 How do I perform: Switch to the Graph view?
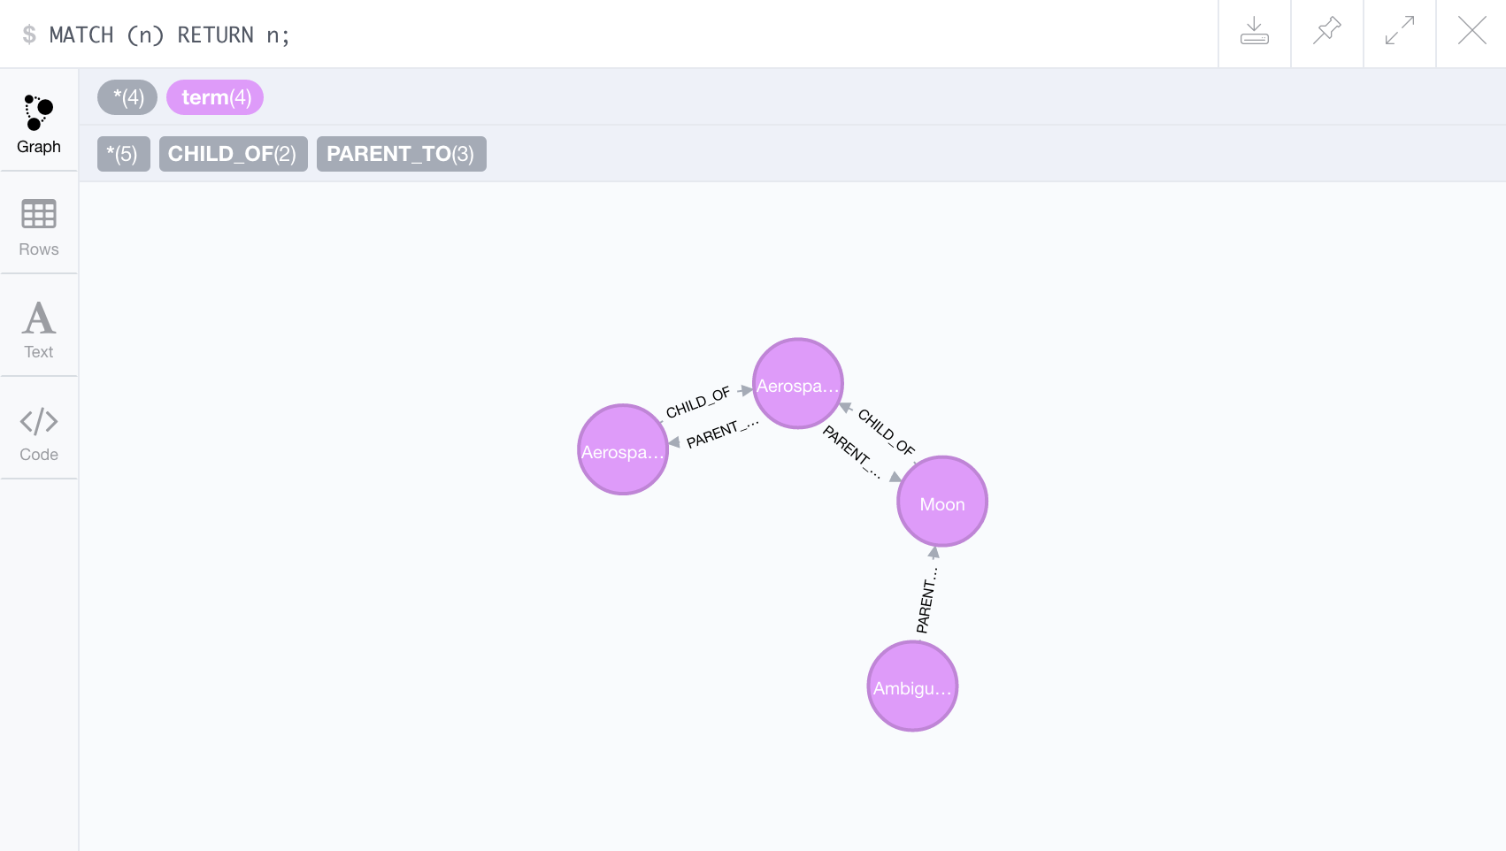[x=39, y=124]
